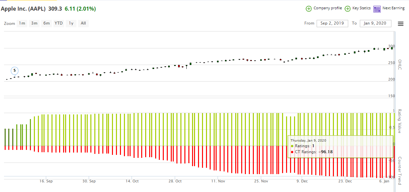This screenshot has width=409, height=192.
Task: Click the price change 6.11 (2.01%)
Action: 80,9
